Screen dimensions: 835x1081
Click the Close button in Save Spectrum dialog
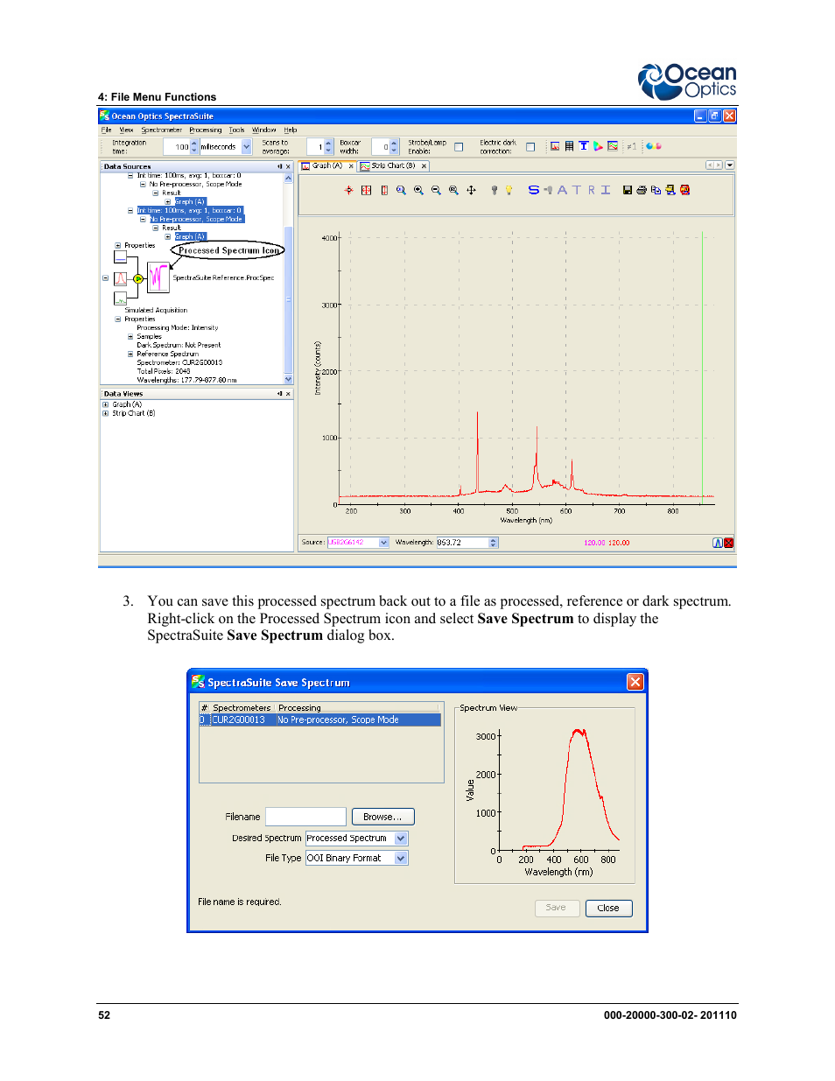(608, 909)
